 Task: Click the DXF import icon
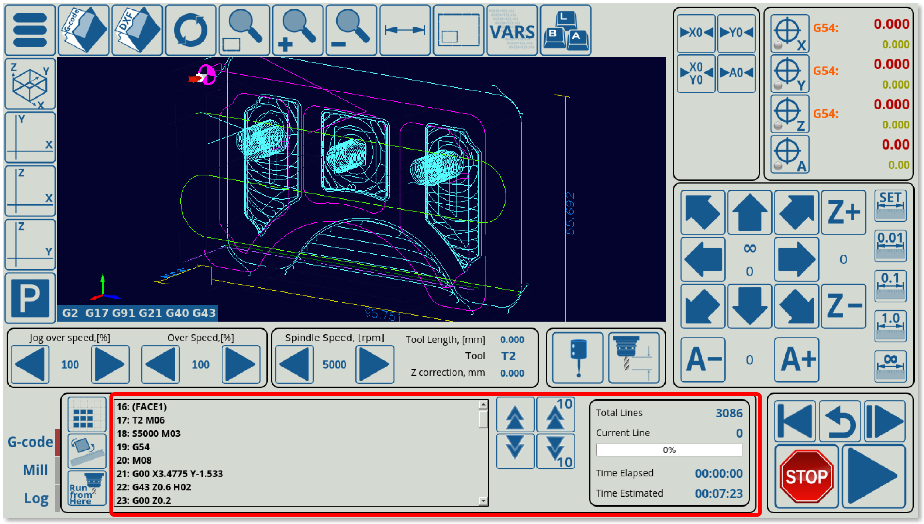tap(137, 30)
